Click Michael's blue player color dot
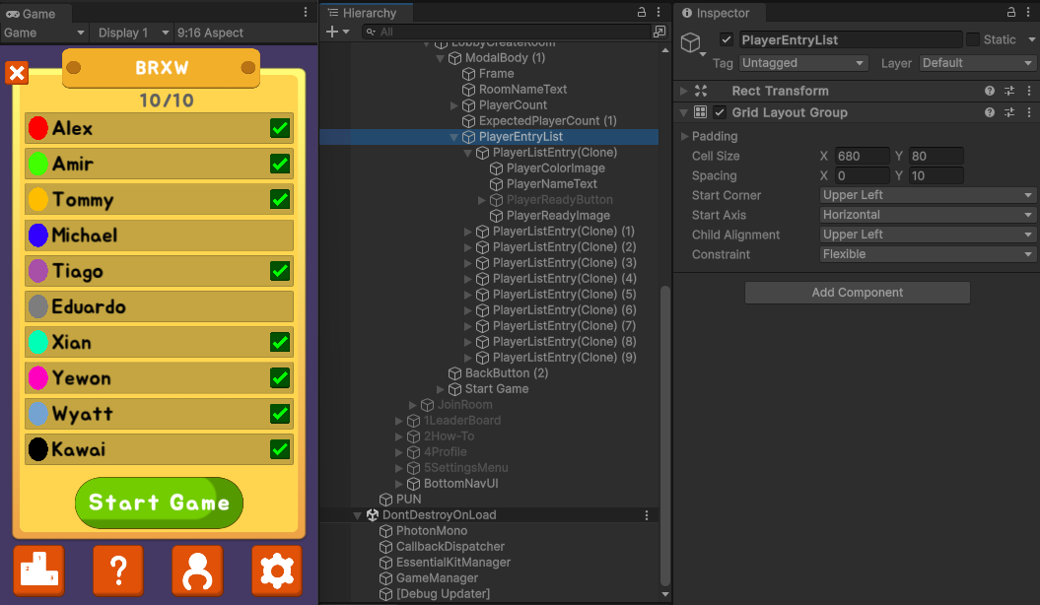 (38, 235)
